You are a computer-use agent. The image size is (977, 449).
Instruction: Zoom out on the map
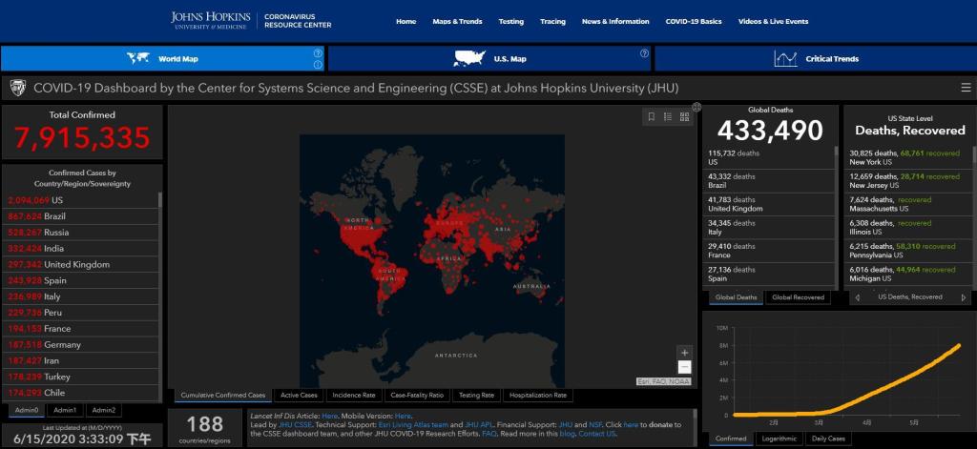(x=684, y=367)
